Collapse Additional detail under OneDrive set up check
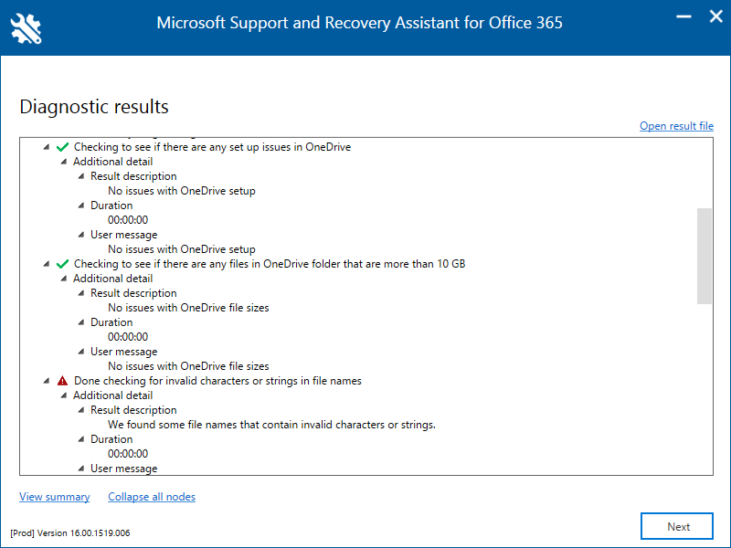731x548 pixels. (x=63, y=162)
